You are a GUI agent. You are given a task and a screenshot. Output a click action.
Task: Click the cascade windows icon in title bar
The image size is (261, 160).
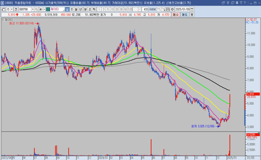[x=233, y=3]
